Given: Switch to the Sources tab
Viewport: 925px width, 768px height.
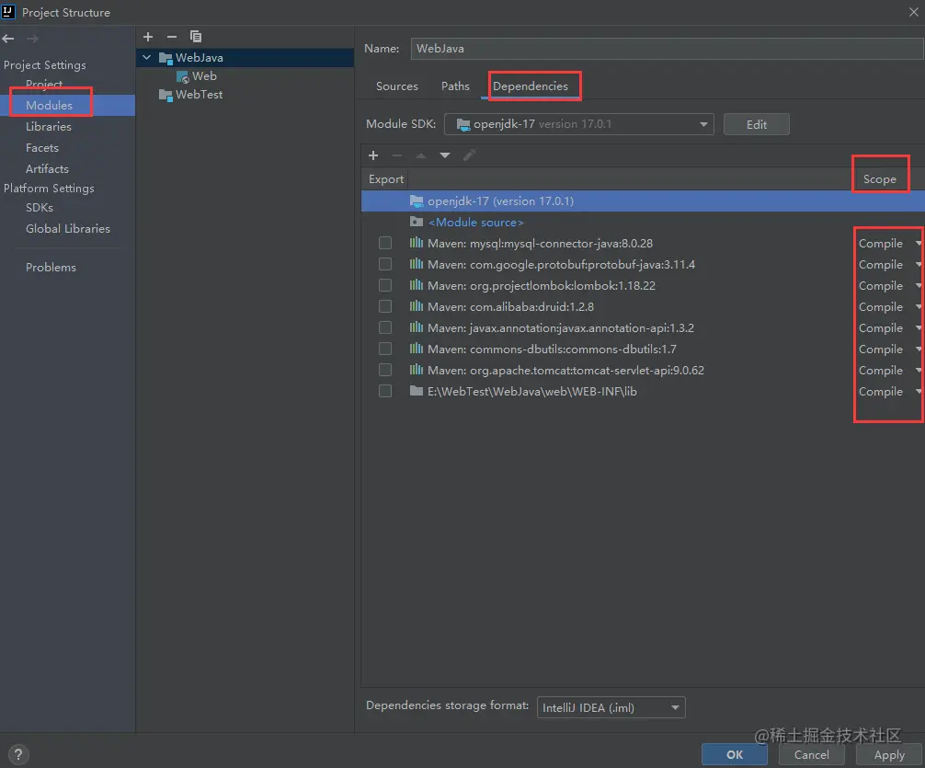Looking at the screenshot, I should (397, 86).
